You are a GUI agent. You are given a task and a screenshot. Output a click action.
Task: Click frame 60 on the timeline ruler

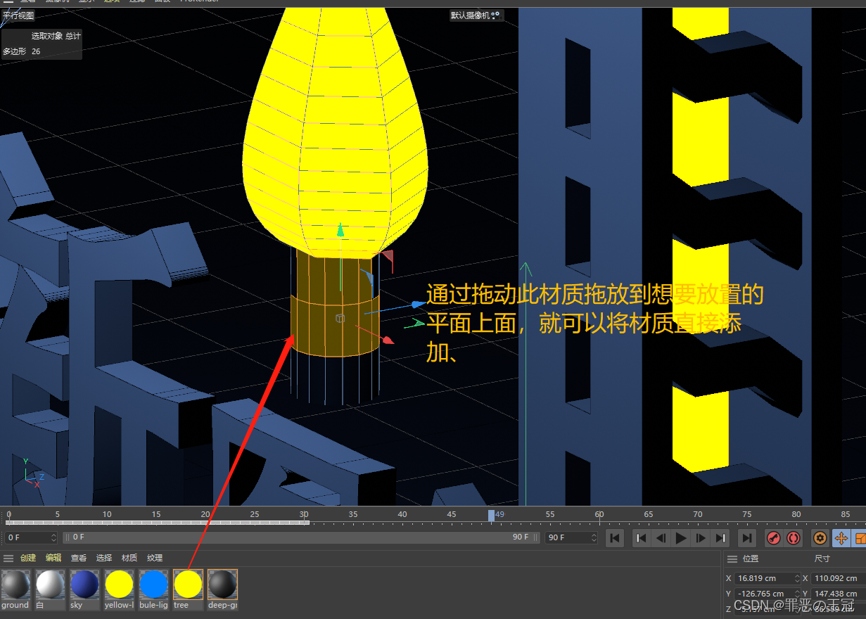point(599,515)
